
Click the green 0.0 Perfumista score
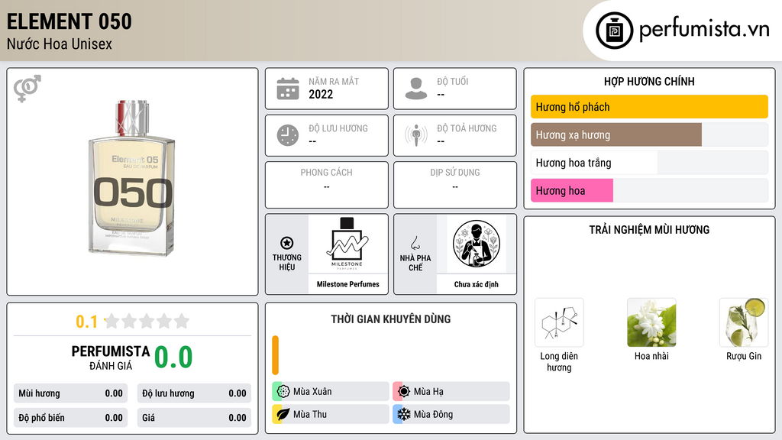173,357
